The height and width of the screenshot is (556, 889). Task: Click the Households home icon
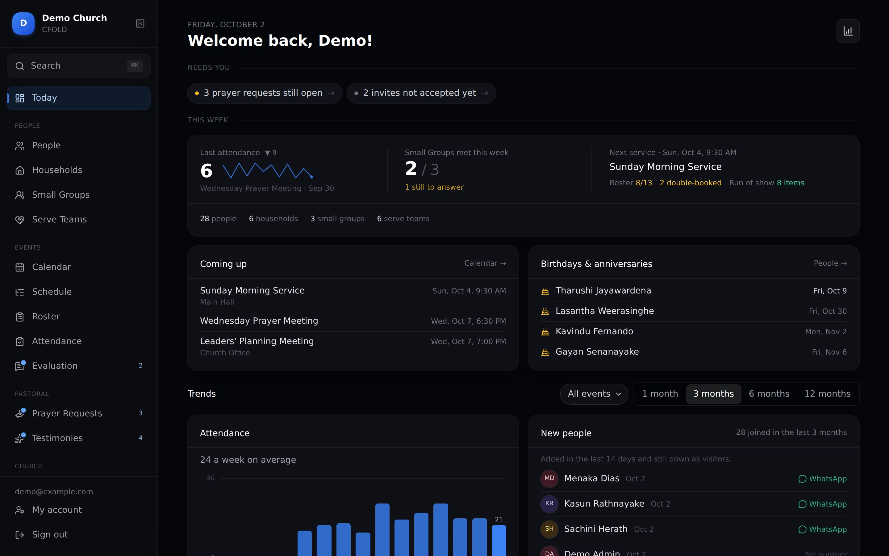pos(20,170)
